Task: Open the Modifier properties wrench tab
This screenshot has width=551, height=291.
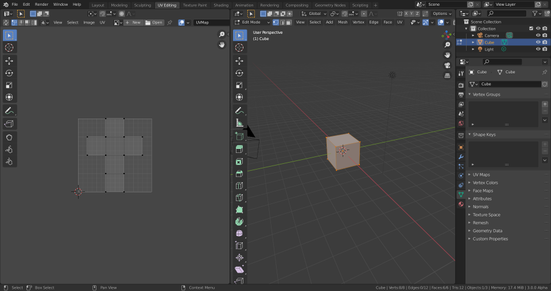Action: [461, 156]
